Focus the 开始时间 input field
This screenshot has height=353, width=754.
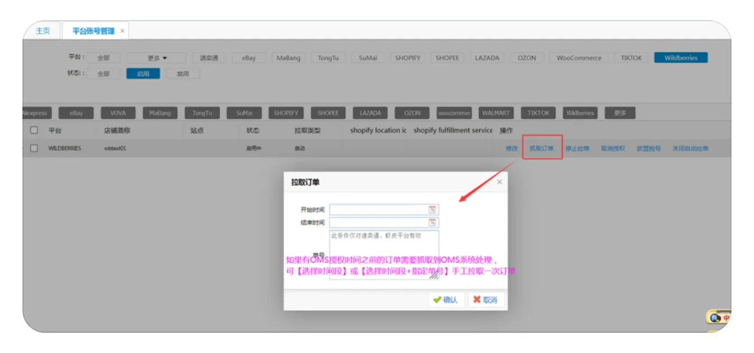click(x=378, y=210)
